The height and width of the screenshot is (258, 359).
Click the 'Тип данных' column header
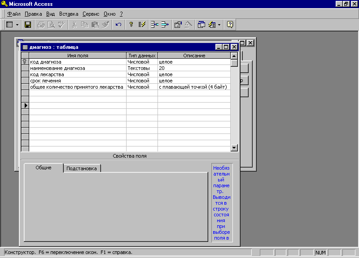(142, 56)
